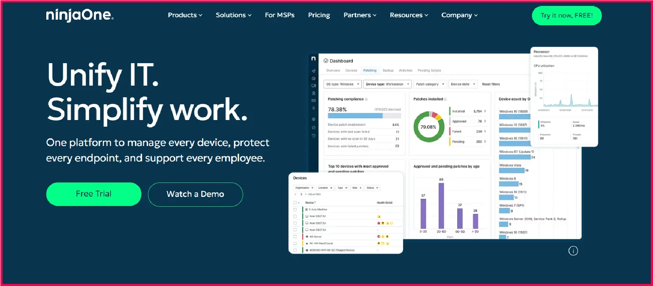Open the OS type: Windows dropdown
Image resolution: width=653 pixels, height=286 pixels.
[342, 84]
